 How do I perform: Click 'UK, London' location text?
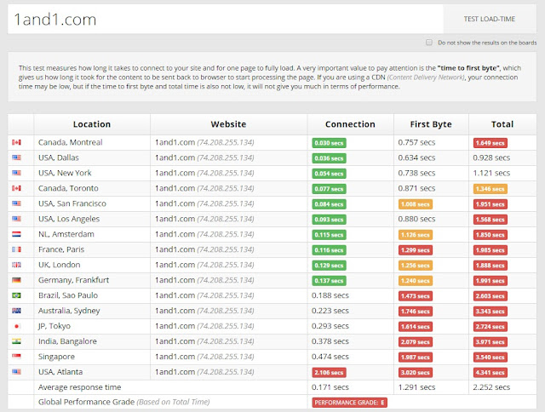coord(59,265)
